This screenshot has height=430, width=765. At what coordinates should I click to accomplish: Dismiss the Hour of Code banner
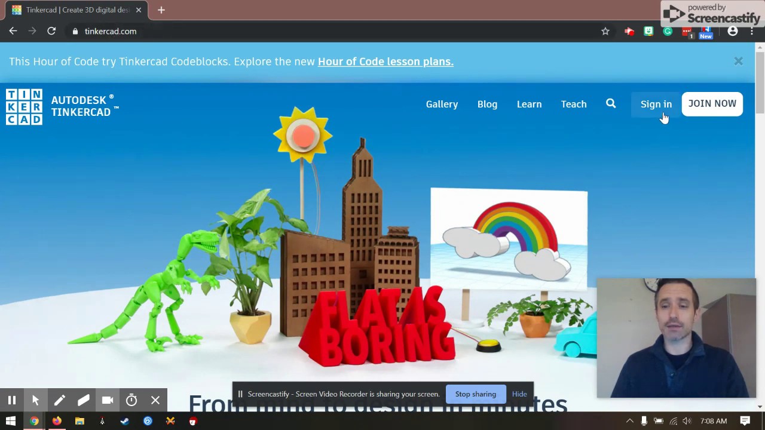[739, 61]
